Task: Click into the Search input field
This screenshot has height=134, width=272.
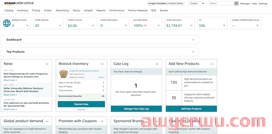Action: [x=221, y=3]
